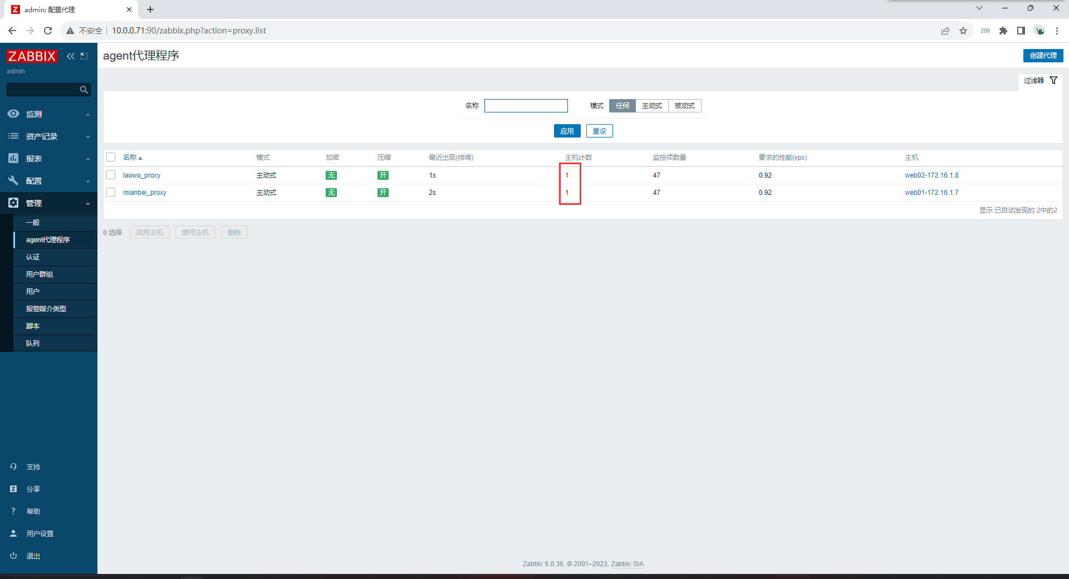Expand the 监测 sidebar menu
Image resolution: width=1069 pixels, height=579 pixels.
(x=48, y=114)
